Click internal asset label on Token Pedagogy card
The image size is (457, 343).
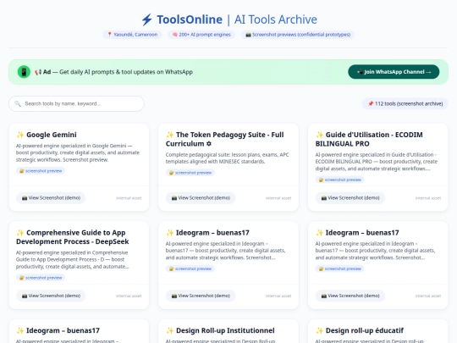pos(278,198)
